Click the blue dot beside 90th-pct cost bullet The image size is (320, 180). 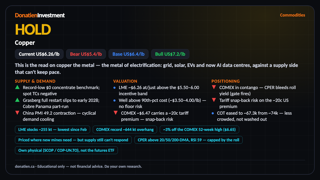(x=114, y=100)
